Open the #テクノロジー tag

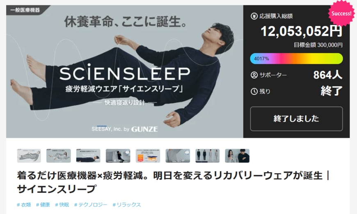tap(91, 205)
